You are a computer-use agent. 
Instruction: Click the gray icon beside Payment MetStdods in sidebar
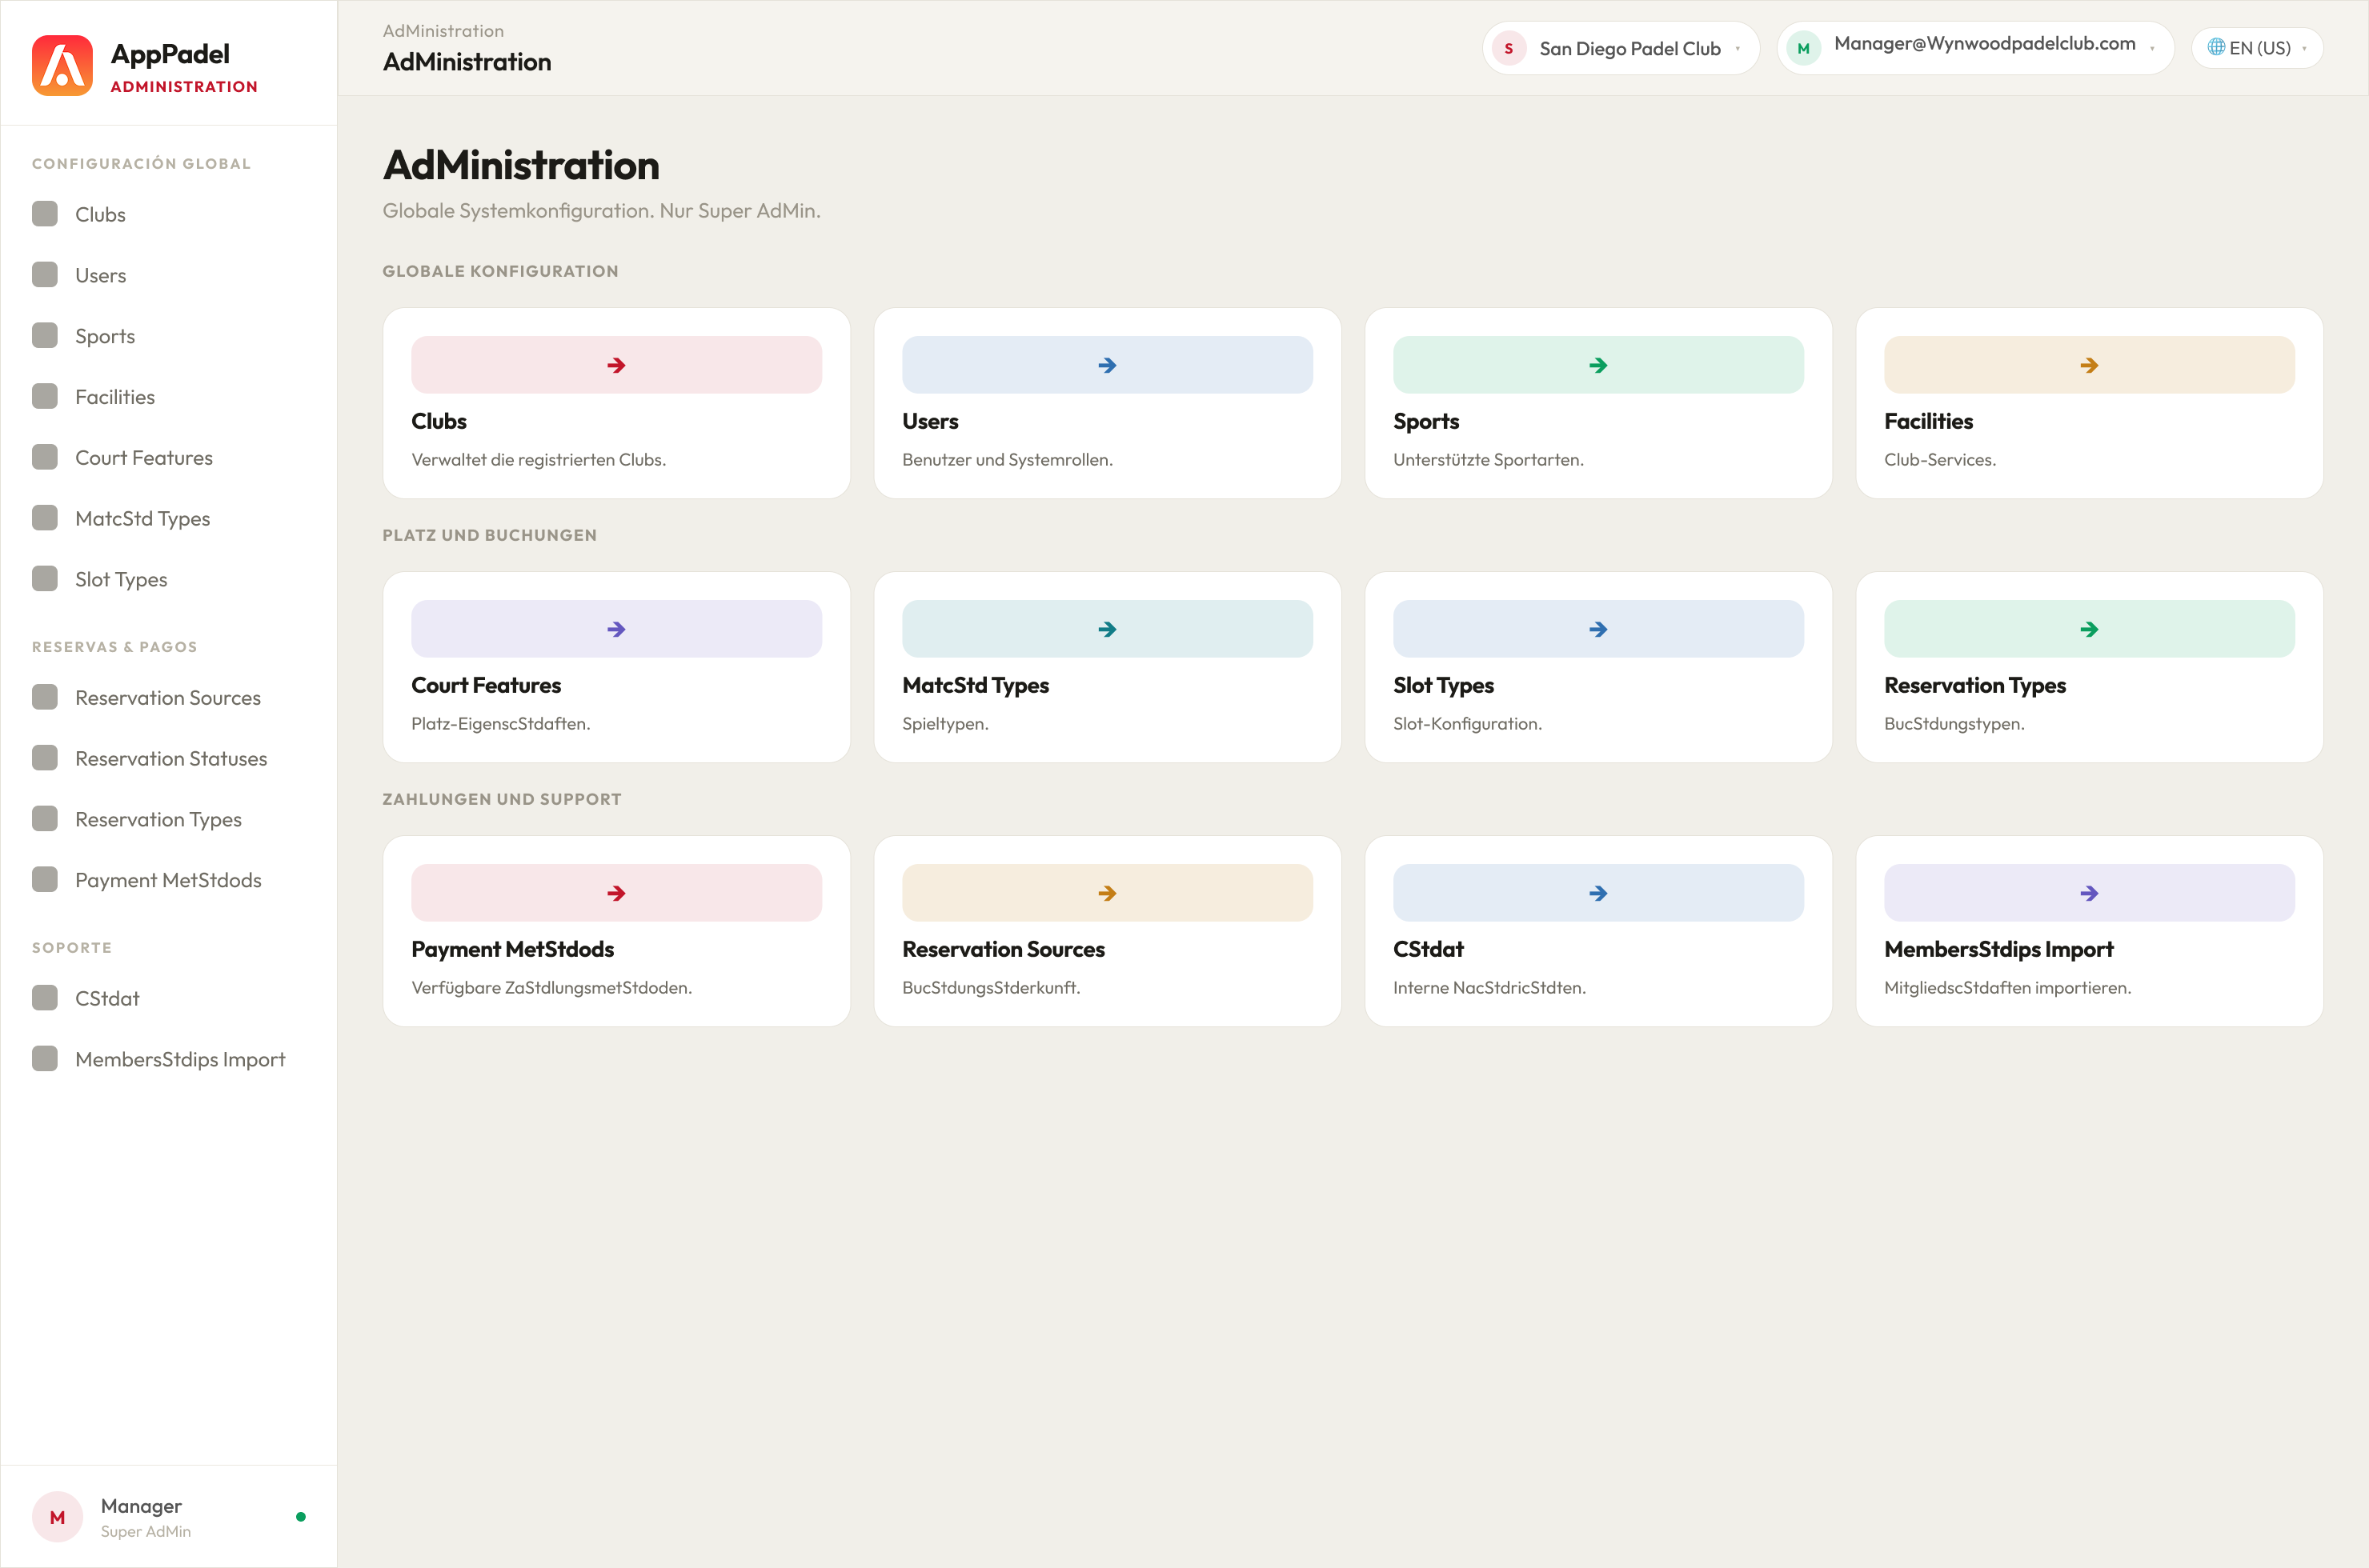(45, 880)
